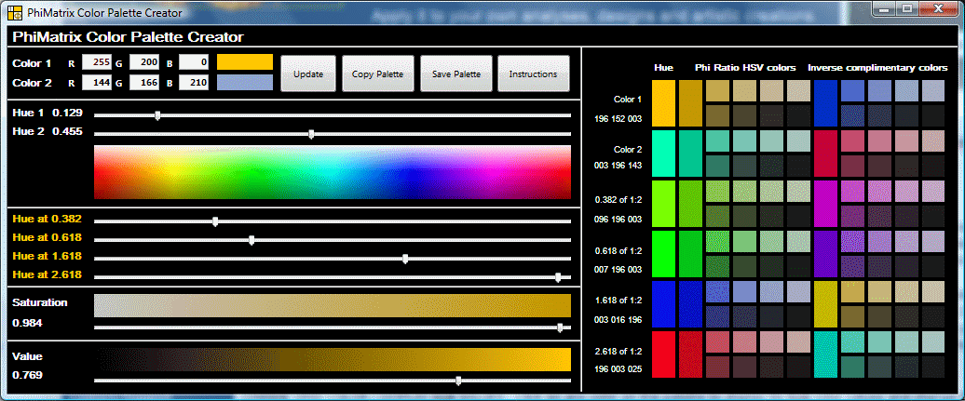Click the Saturation value 0.984 text
This screenshot has height=401, width=965.
tap(28, 323)
